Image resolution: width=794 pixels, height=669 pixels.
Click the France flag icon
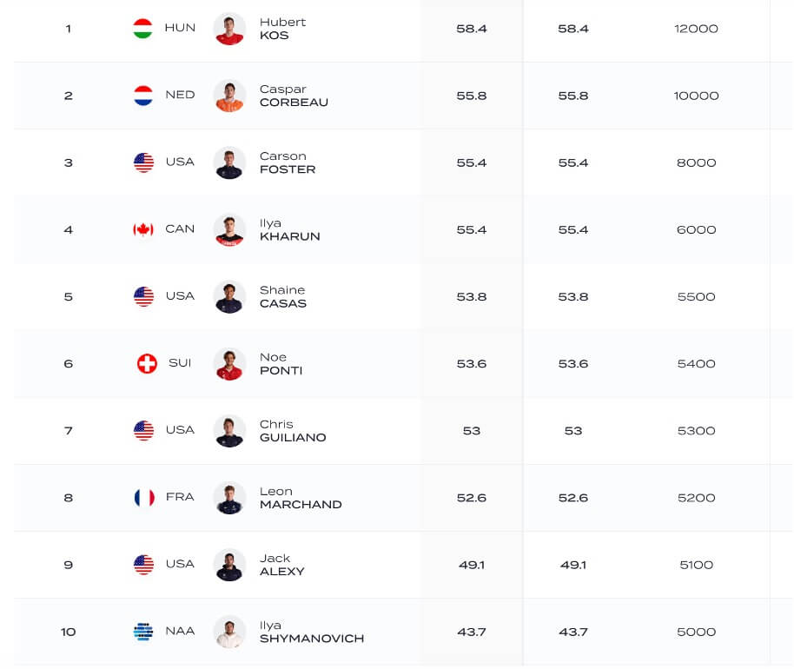(144, 498)
